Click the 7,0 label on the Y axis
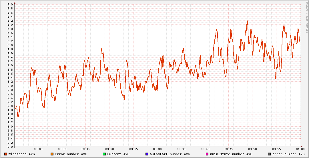The image size is (309, 158). (10, 5)
